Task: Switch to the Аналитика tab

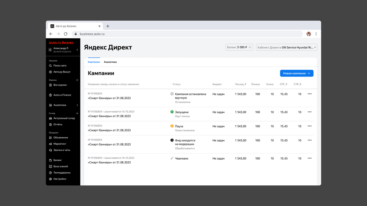Action: click(110, 62)
